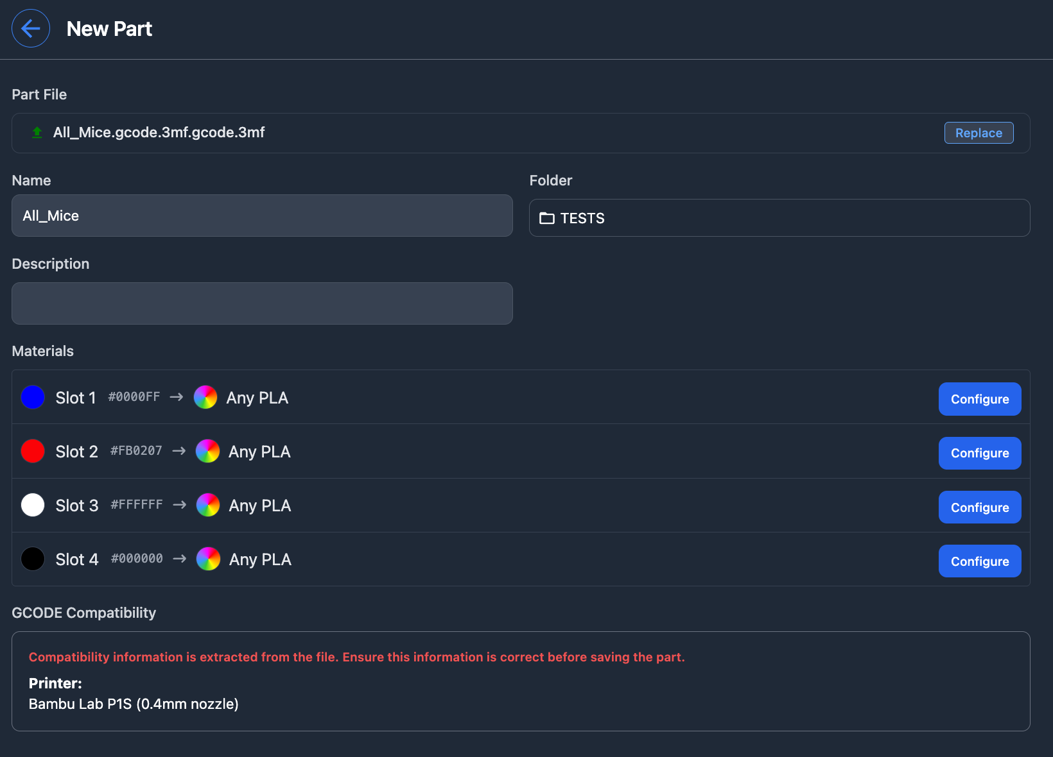This screenshot has height=757, width=1053.
Task: Focus the Name field containing All_Mice
Action: point(262,216)
